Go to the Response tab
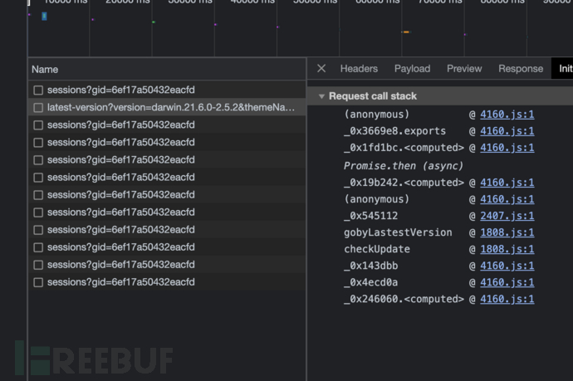This screenshot has width=573, height=381. tap(521, 69)
